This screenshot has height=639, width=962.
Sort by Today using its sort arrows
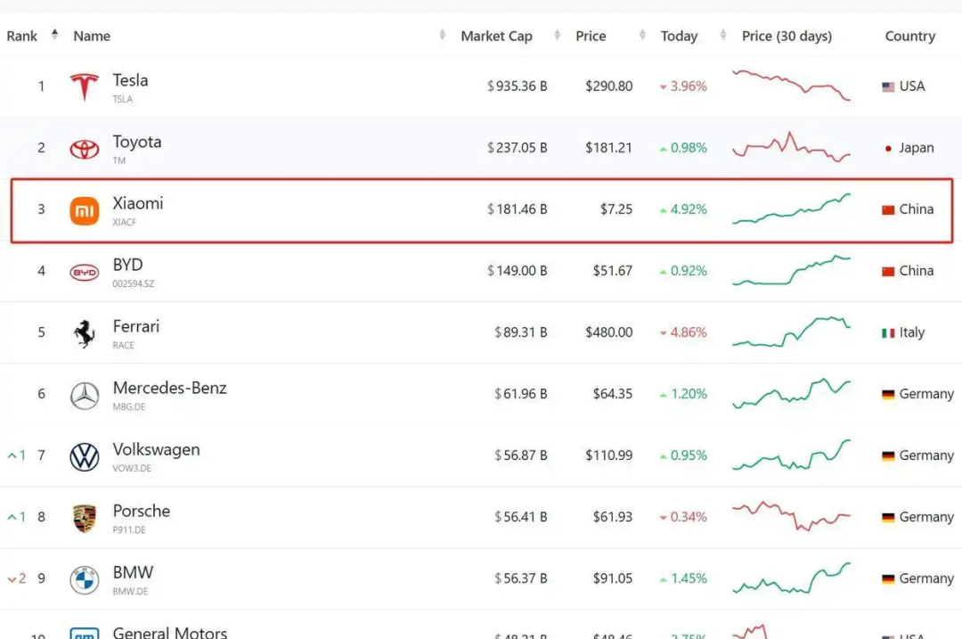pyautogui.click(x=722, y=35)
